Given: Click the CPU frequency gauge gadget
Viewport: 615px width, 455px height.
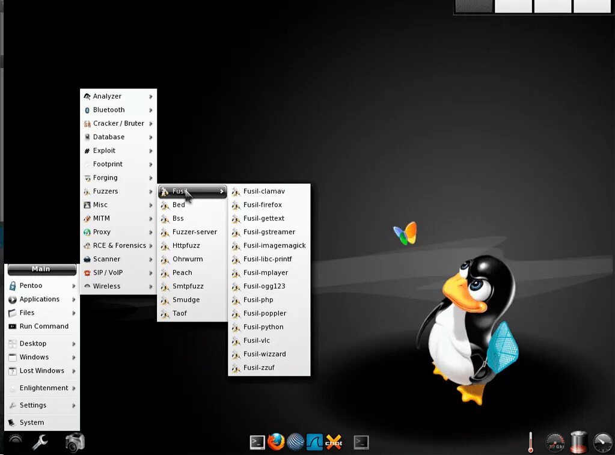Looking at the screenshot, I should (555, 443).
